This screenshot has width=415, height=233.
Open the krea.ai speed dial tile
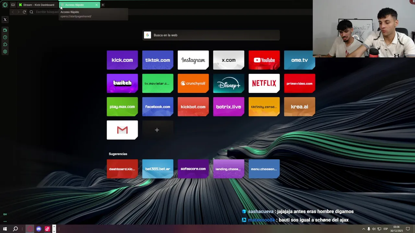click(300, 106)
